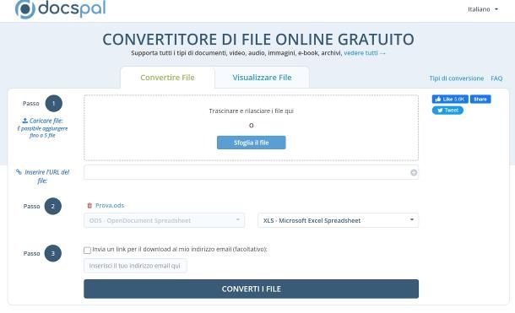
Task: Click the Facebook Like button
Action: (450, 99)
